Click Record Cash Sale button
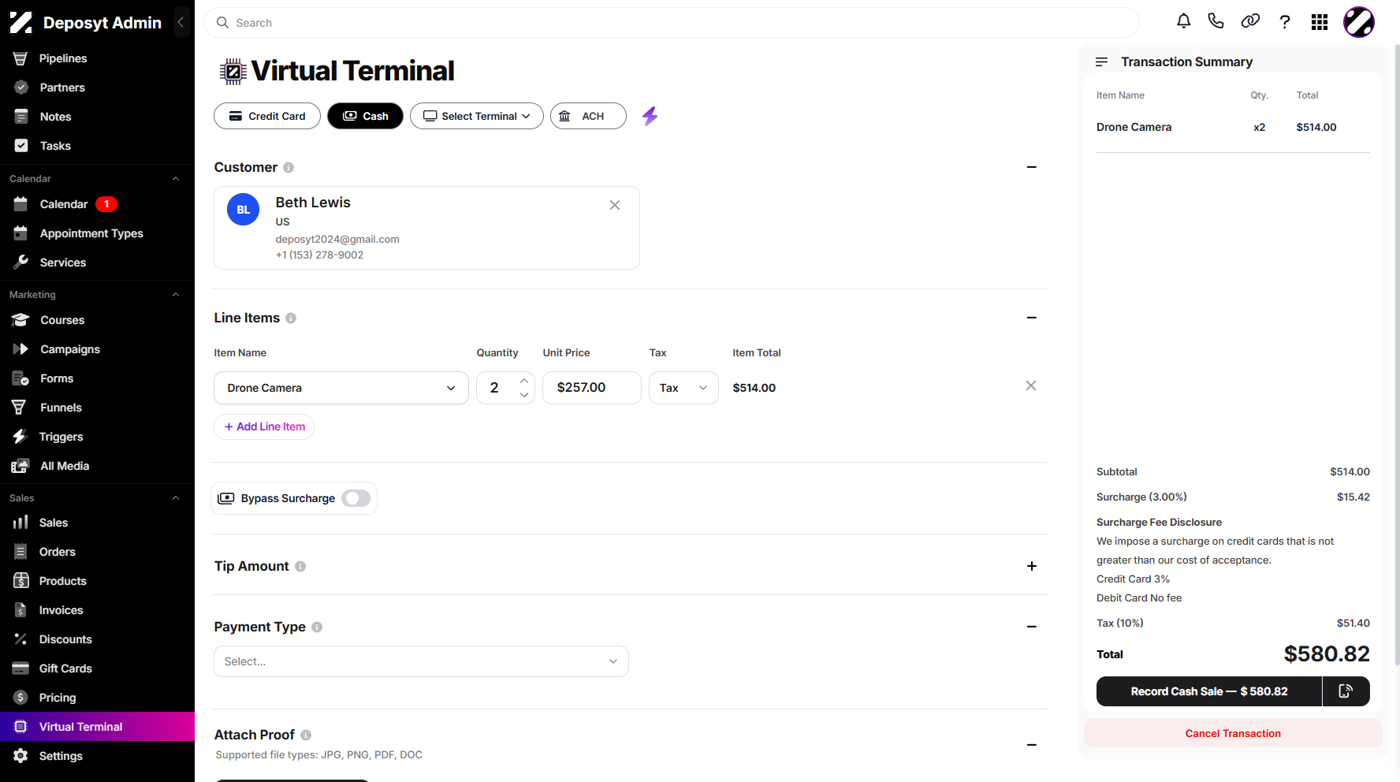This screenshot has width=1400, height=782. [1209, 691]
